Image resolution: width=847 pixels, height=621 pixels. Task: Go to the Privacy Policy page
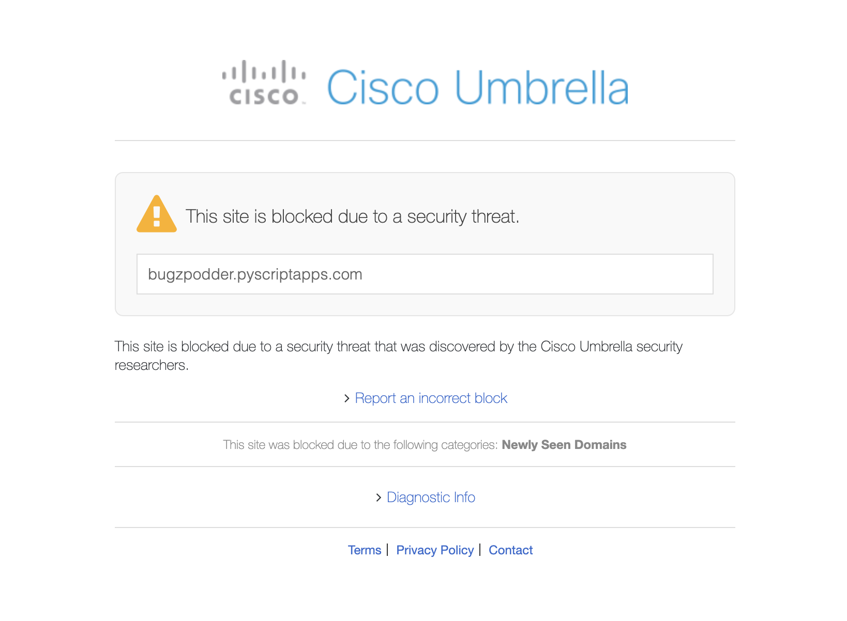coord(434,550)
